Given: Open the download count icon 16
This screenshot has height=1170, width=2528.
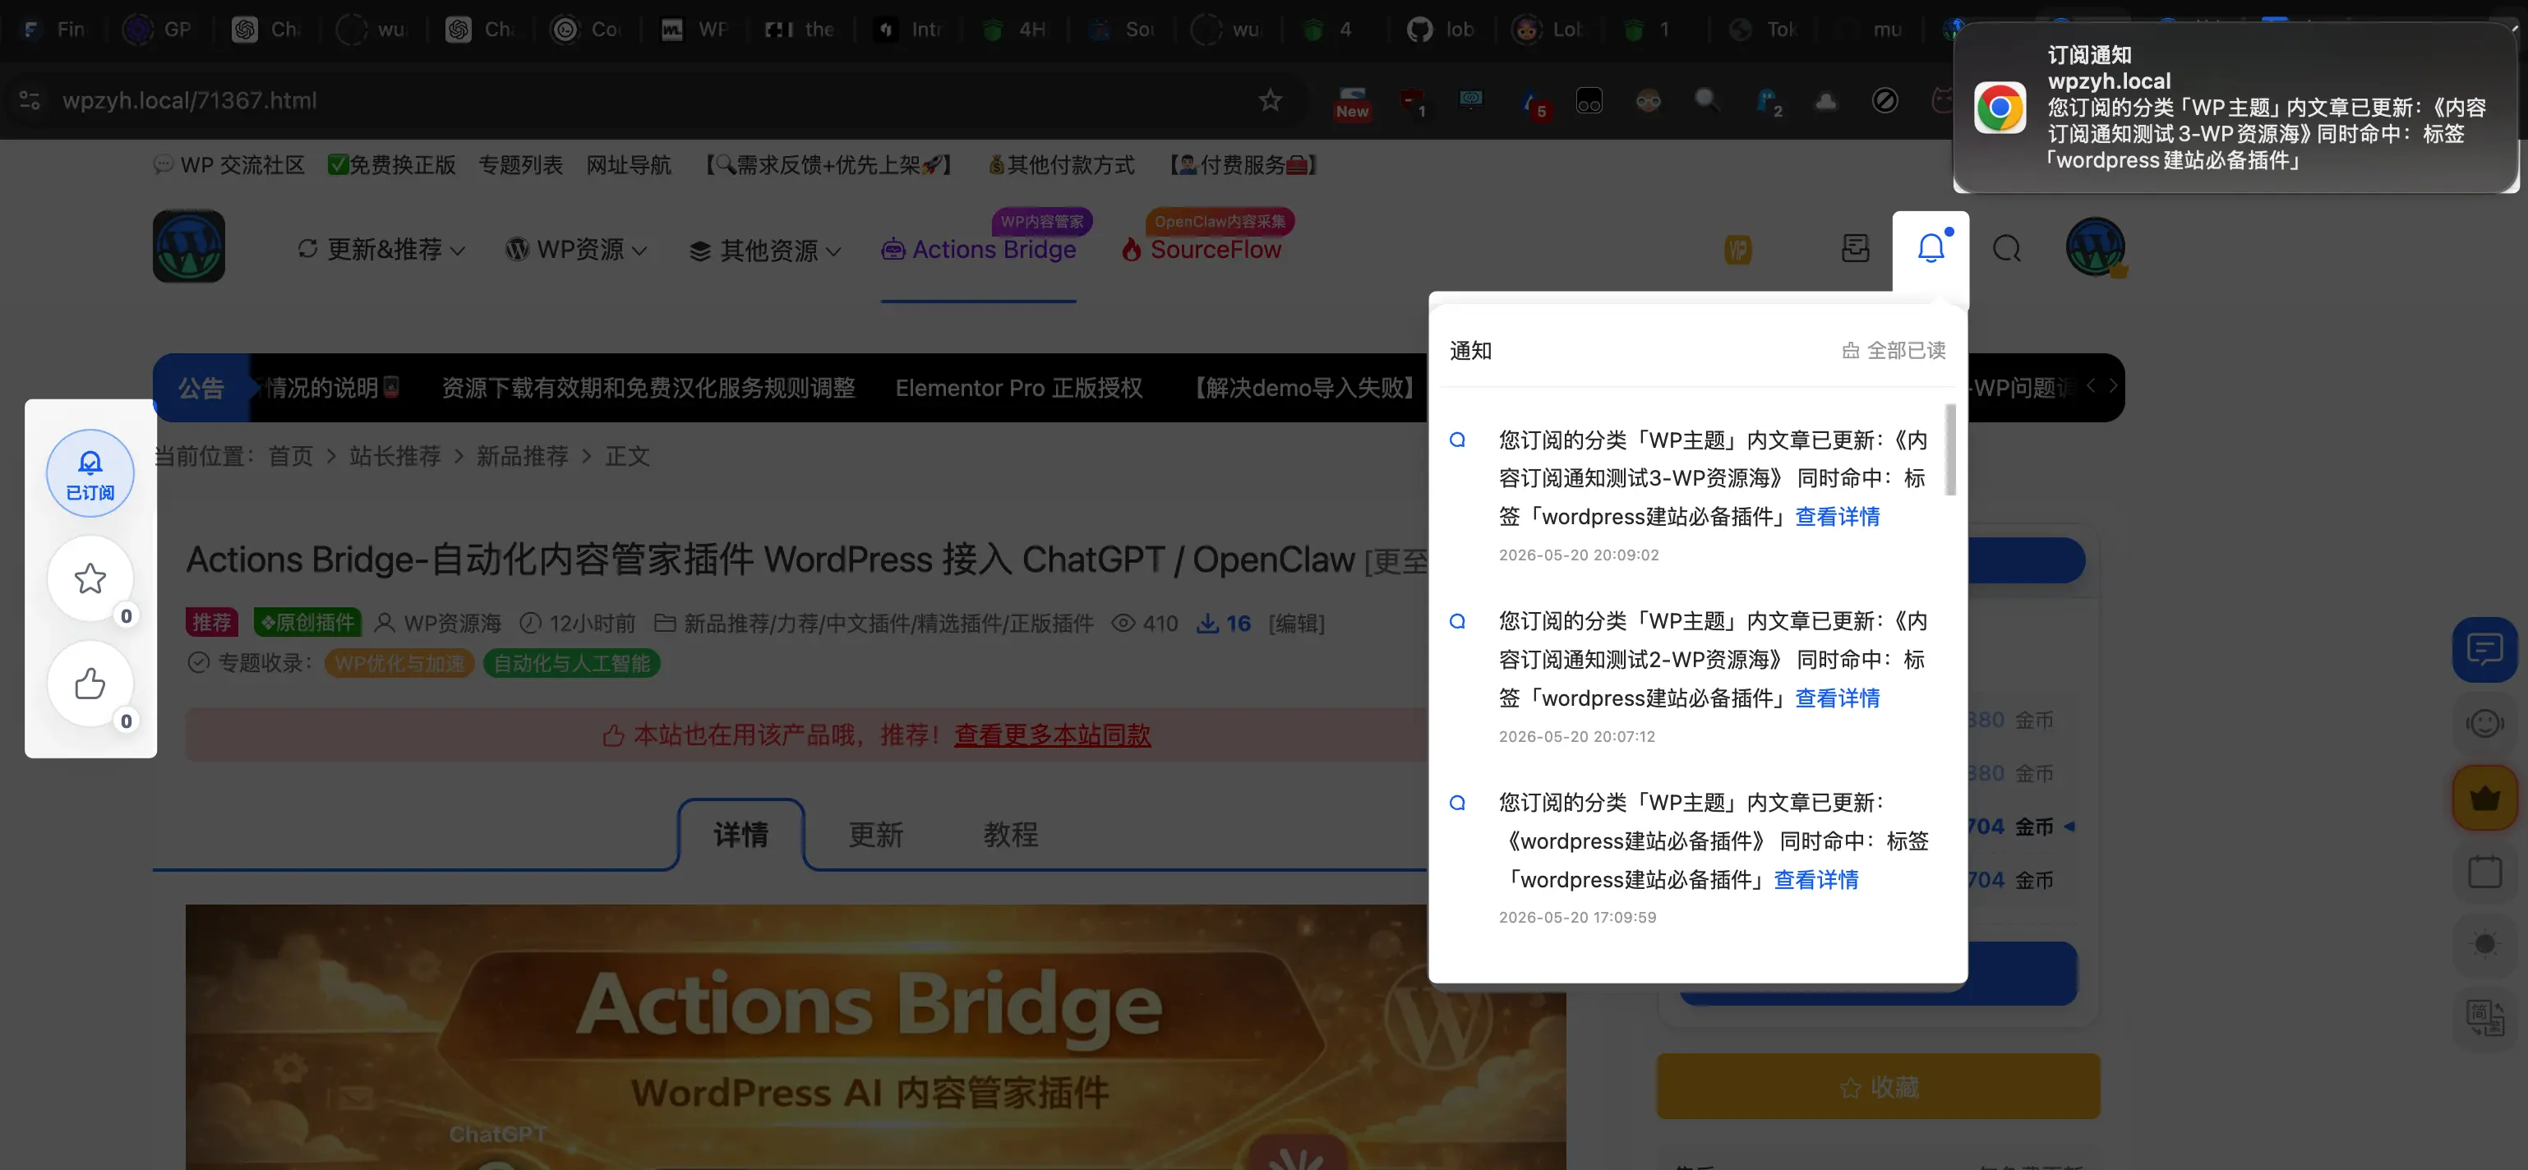Looking at the screenshot, I should pos(1223,623).
